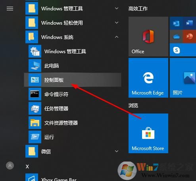Screen dimensions: 196x181
Task: Open the hamburger menu at top left
Action: (x=10, y=9)
